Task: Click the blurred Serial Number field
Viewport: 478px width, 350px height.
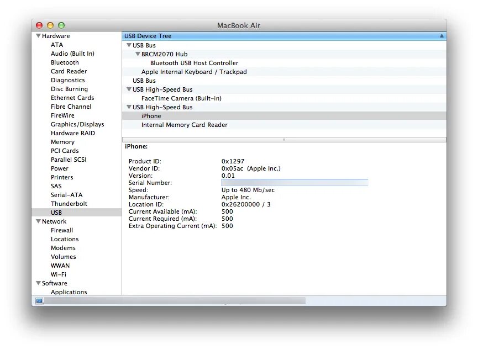Action: (x=295, y=183)
